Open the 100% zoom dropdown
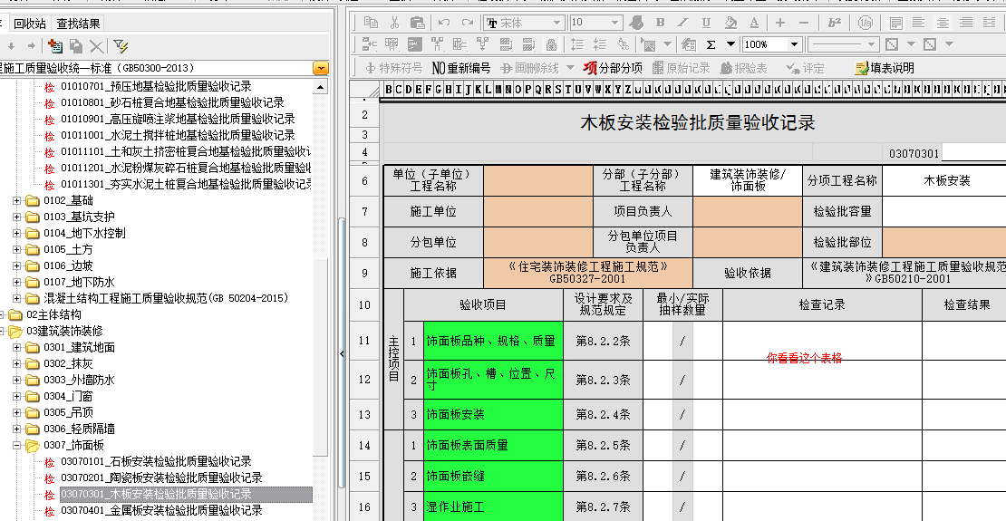1006x521 pixels. (794, 44)
